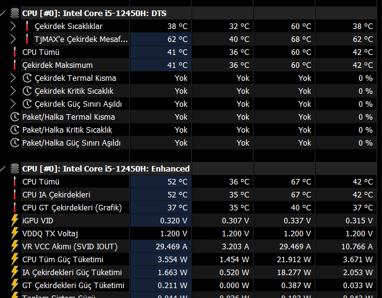Click the '3.554 W' value of CPU Tüm Güç Tüketimi
The height and width of the screenshot is (298, 382).
[172, 260]
